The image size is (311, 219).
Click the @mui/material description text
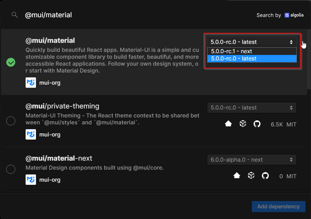pos(112,60)
